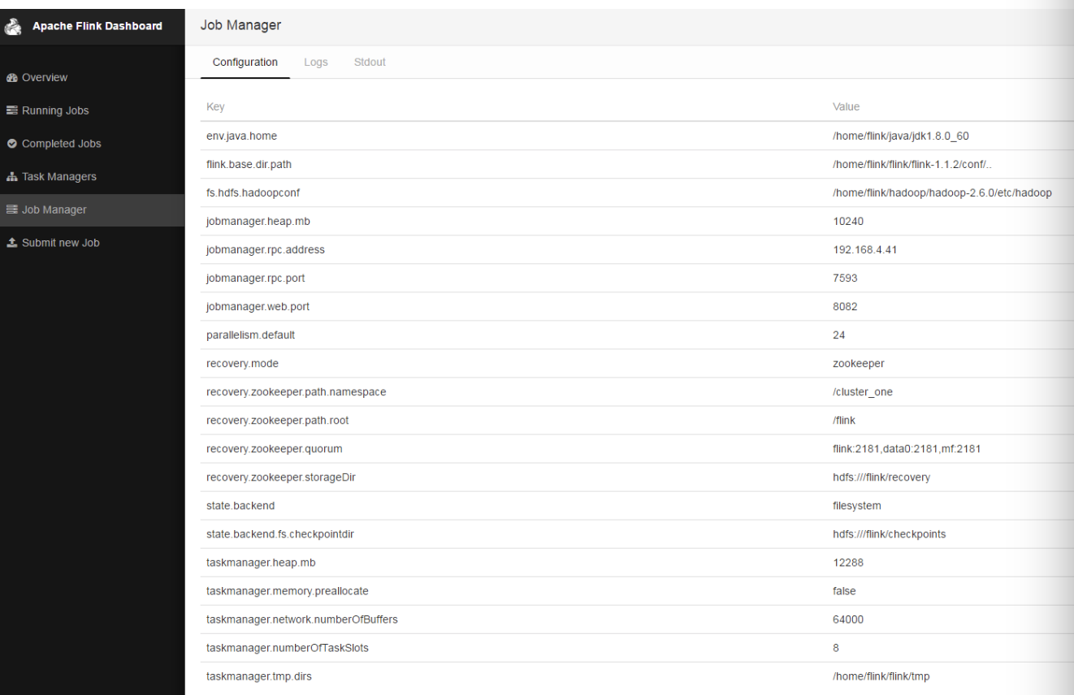Image resolution: width=1074 pixels, height=695 pixels.
Task: Click the jobmanager.heap.mb key
Action: click(x=258, y=221)
